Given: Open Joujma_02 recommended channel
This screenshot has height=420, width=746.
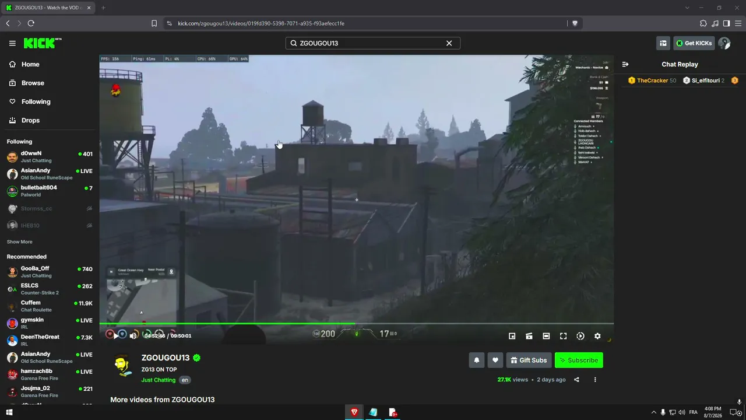Looking at the screenshot, I should (x=50, y=391).
